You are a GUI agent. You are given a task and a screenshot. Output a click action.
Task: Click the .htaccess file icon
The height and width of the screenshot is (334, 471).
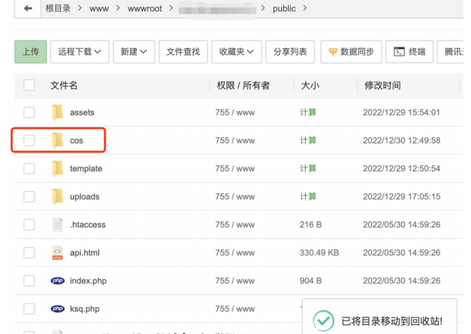click(57, 225)
